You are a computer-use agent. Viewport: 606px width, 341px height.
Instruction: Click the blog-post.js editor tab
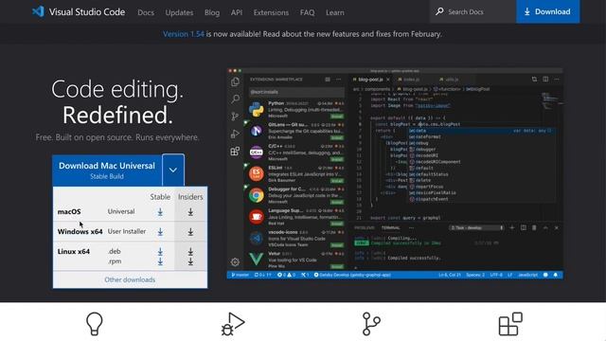point(370,80)
